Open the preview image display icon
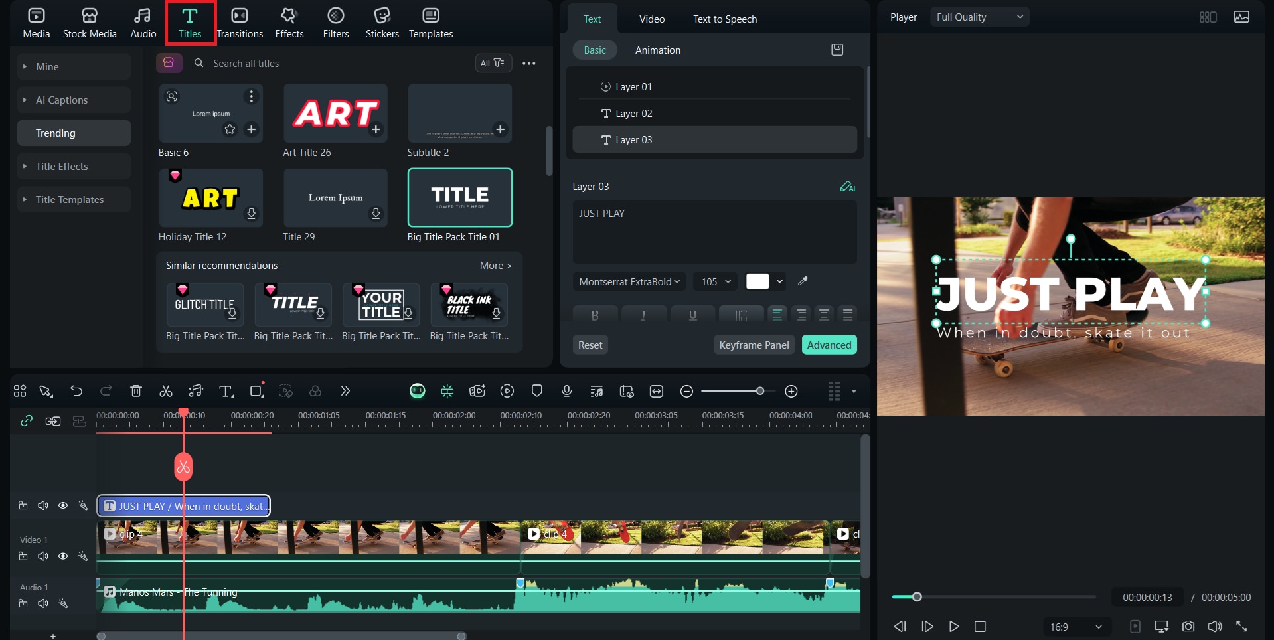The width and height of the screenshot is (1274, 640). coord(1241,17)
